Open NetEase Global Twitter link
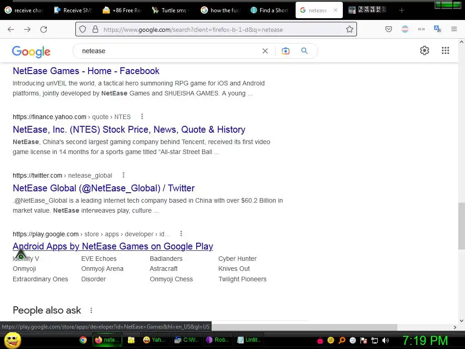The width and height of the screenshot is (465, 349). (x=104, y=188)
